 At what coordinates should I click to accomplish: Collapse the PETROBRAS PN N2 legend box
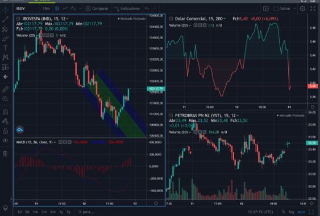pyautogui.click(x=171, y=116)
